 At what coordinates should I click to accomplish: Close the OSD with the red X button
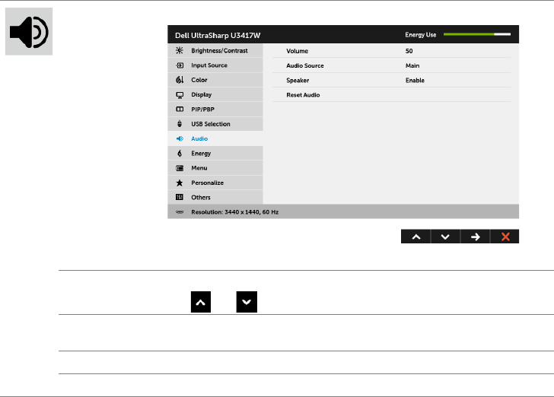(x=505, y=237)
